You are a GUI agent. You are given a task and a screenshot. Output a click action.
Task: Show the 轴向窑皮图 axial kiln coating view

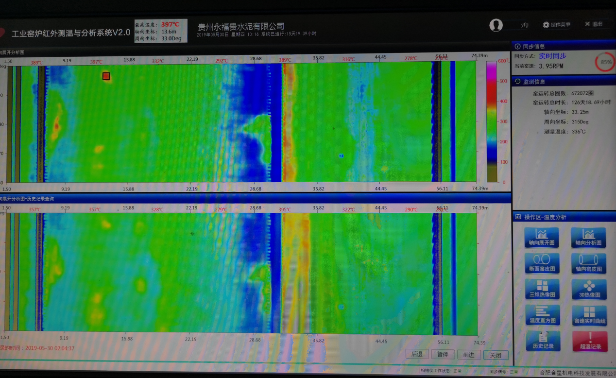pos(588,263)
